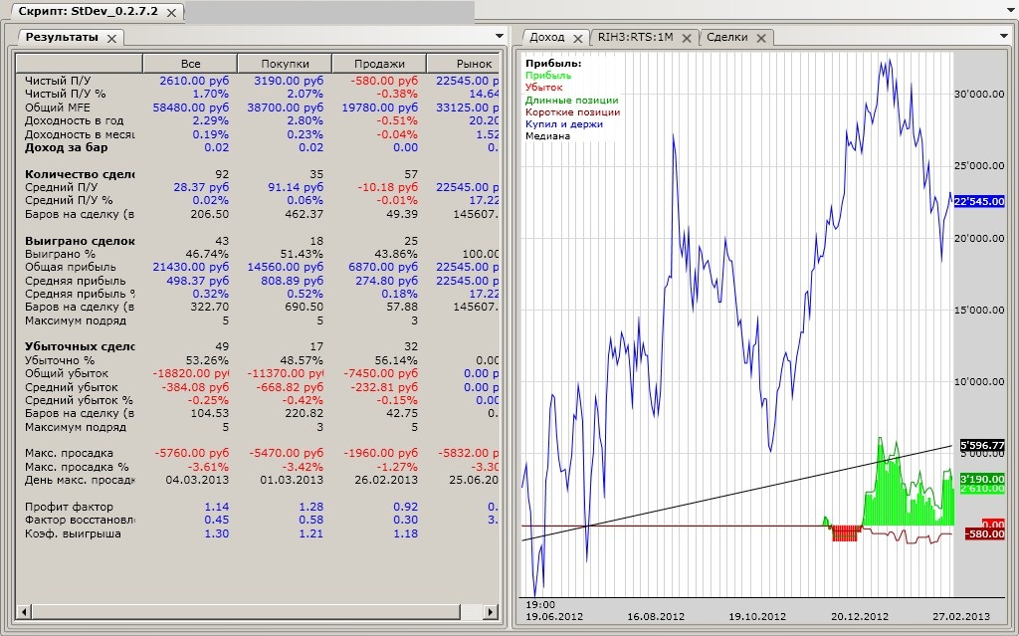The width and height of the screenshot is (1019, 636).
Task: Click the blue 22'545.00 price marker
Action: pos(979,201)
